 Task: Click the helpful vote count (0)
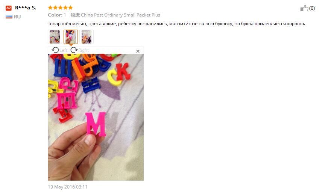click(x=312, y=8)
